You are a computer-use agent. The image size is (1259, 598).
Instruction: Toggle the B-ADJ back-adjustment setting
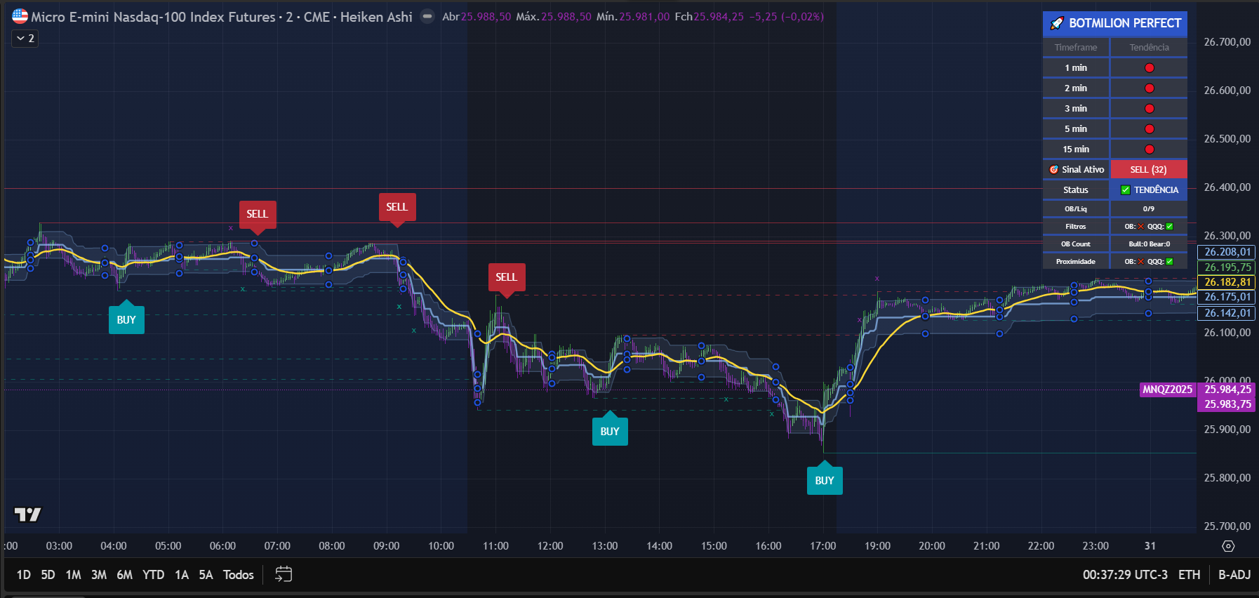(1234, 575)
